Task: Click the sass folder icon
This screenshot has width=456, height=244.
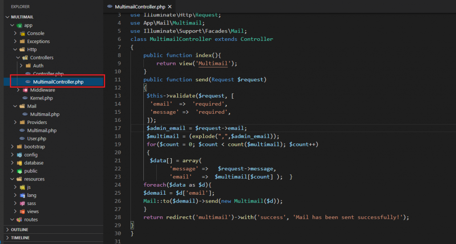Action: (x=22, y=204)
